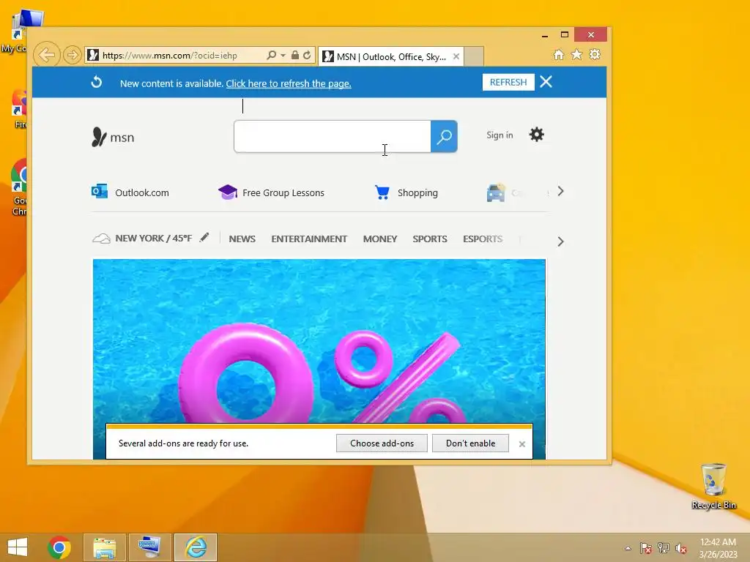Screen dimensions: 750x562
Task: Close the add-ons notification bar
Action: click(521, 444)
